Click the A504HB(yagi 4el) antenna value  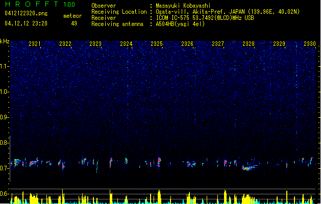pyautogui.click(x=180, y=24)
